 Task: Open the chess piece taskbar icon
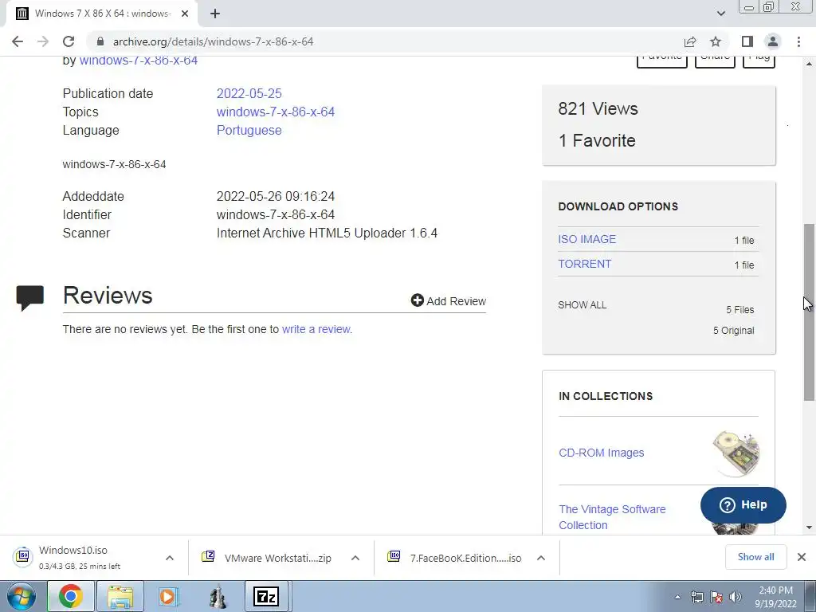[x=218, y=596]
